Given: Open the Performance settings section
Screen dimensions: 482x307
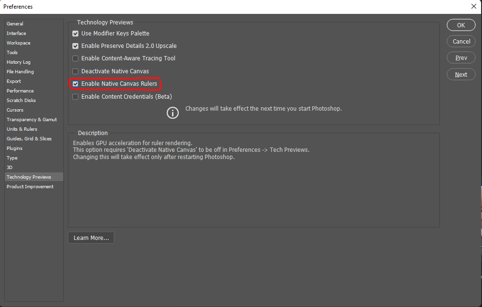Looking at the screenshot, I should (x=20, y=91).
